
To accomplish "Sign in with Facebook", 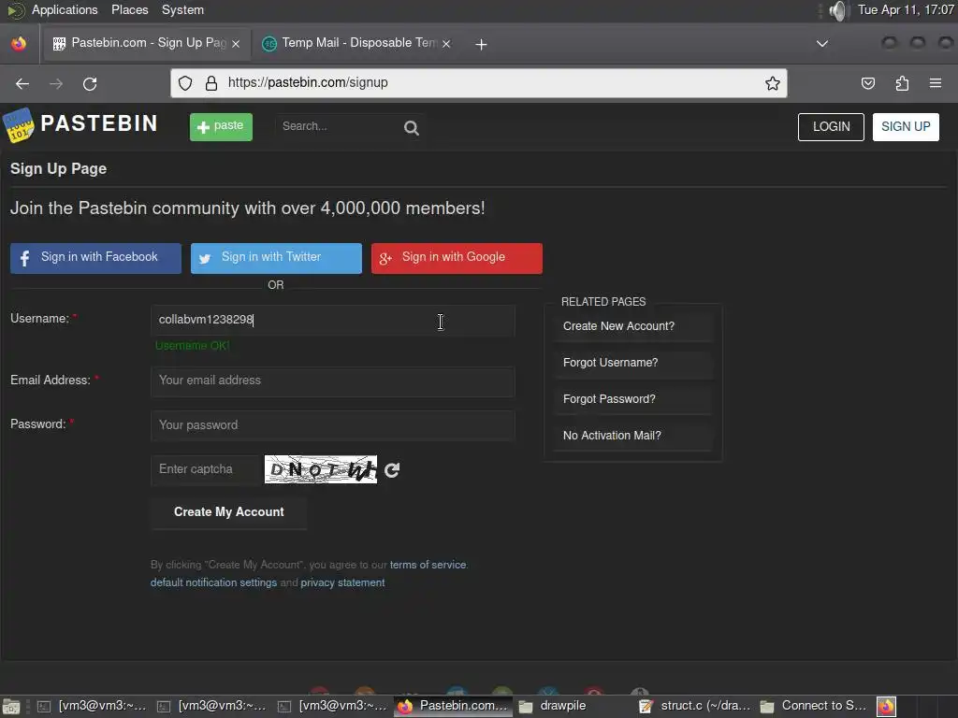I will (95, 258).
